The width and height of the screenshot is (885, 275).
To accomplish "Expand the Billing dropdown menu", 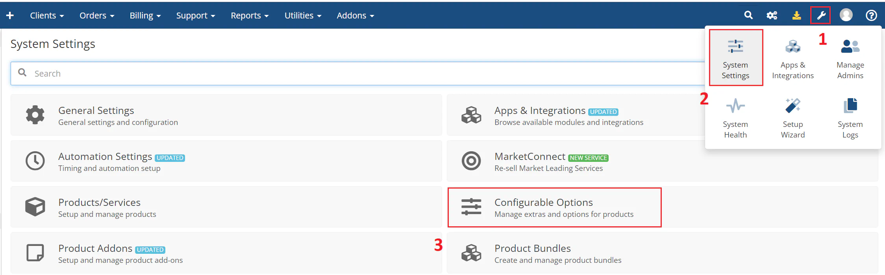I will point(145,15).
